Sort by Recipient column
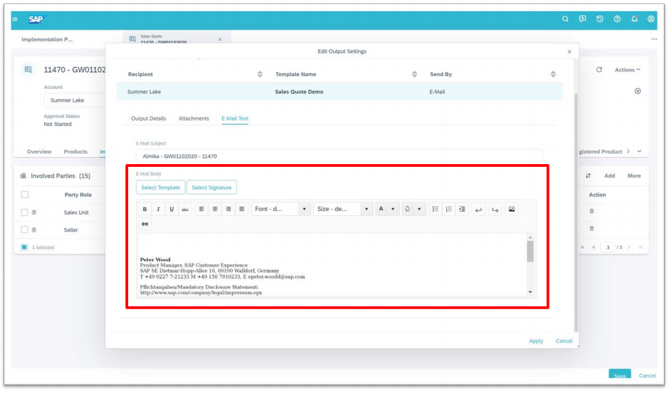The height and width of the screenshot is (394, 667). pyautogui.click(x=260, y=75)
